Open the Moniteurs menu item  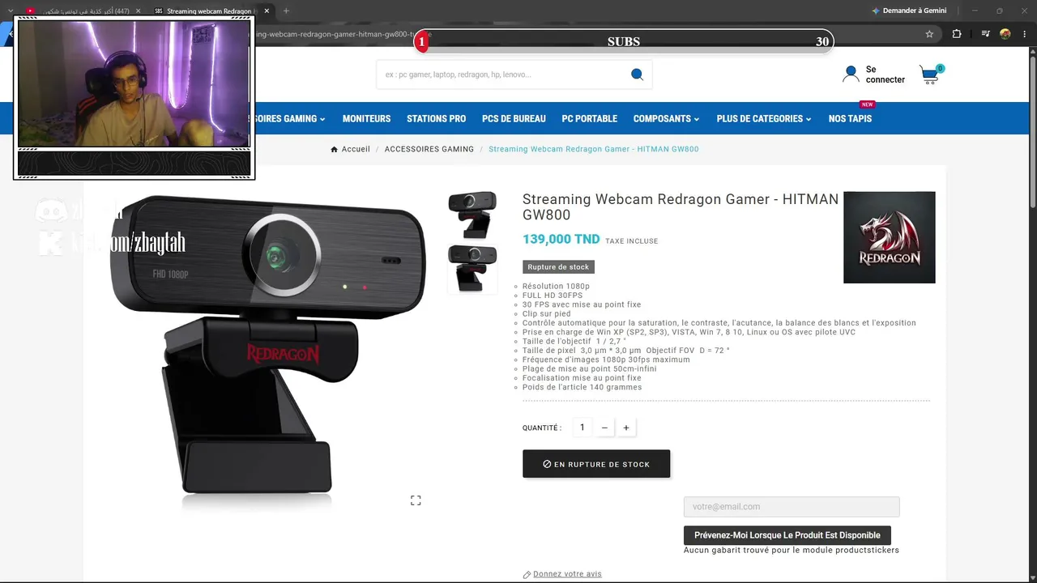(366, 119)
